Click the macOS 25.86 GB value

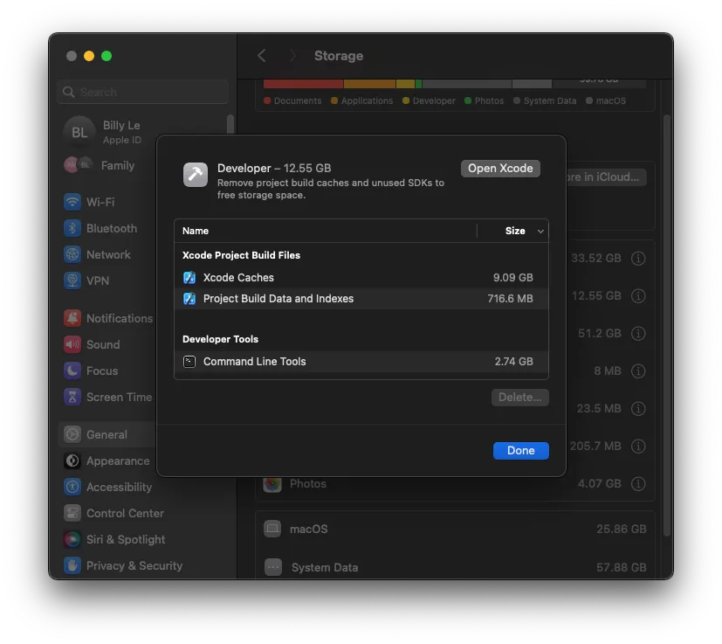[621, 529]
